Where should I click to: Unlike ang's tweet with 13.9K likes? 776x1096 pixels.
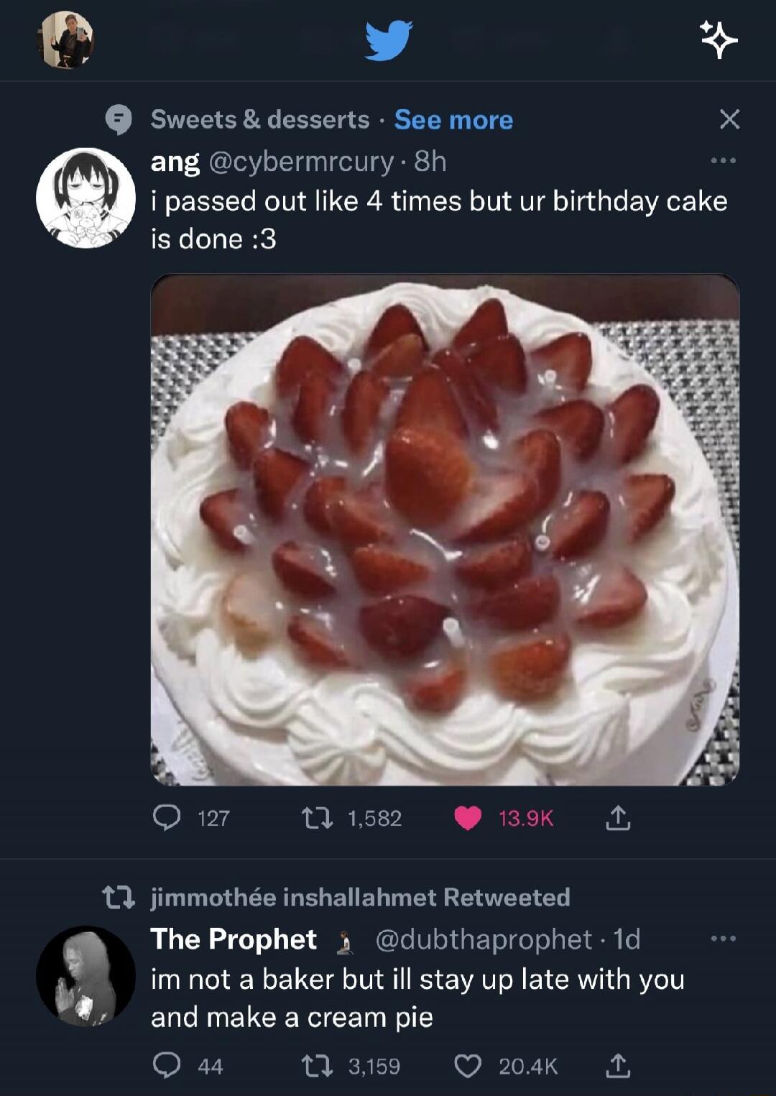468,818
